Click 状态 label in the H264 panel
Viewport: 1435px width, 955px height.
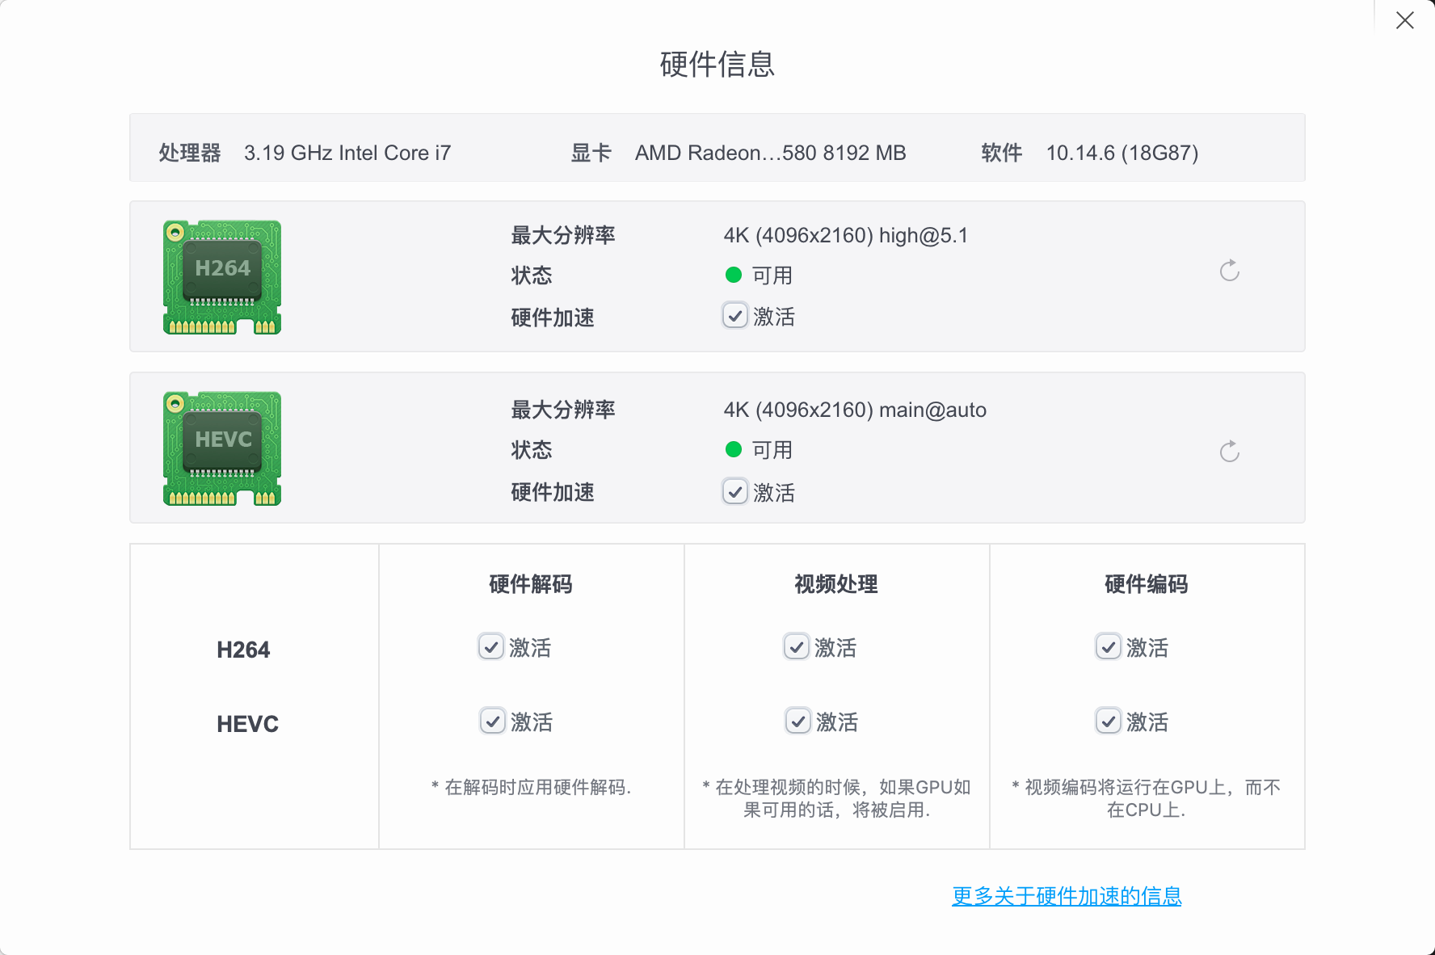click(532, 276)
